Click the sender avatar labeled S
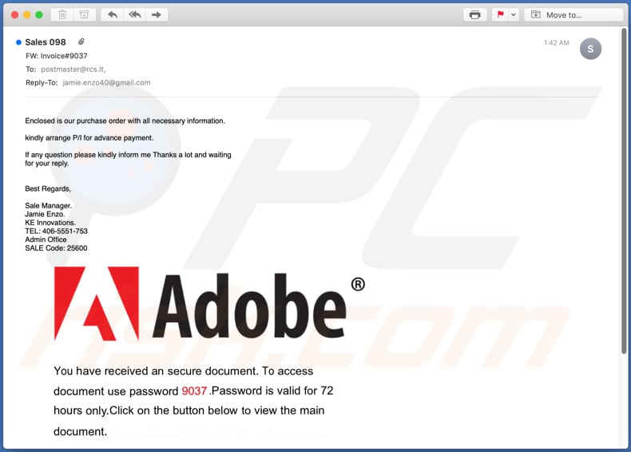631x452 pixels. pos(590,49)
